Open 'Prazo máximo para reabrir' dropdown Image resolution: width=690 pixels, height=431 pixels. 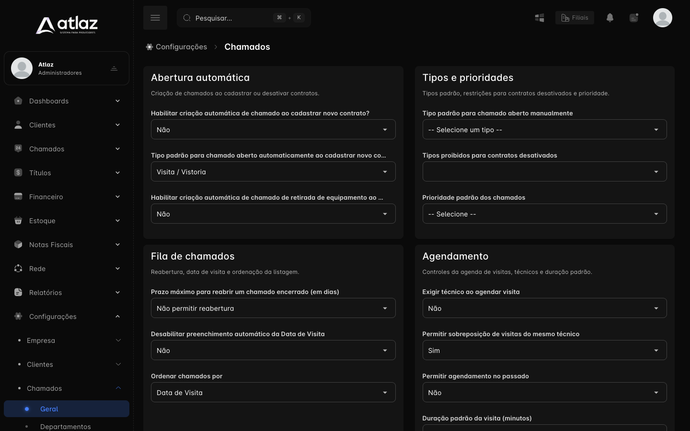273,308
